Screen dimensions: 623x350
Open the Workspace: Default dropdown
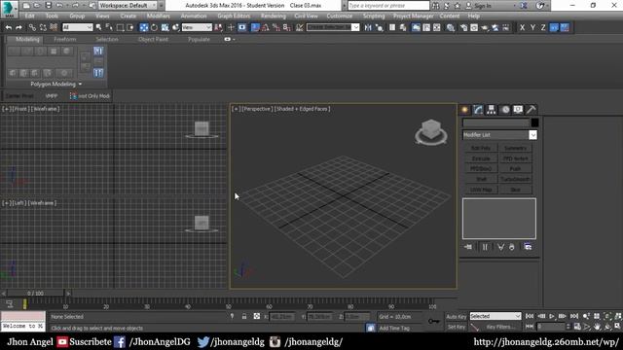pyautogui.click(x=128, y=6)
